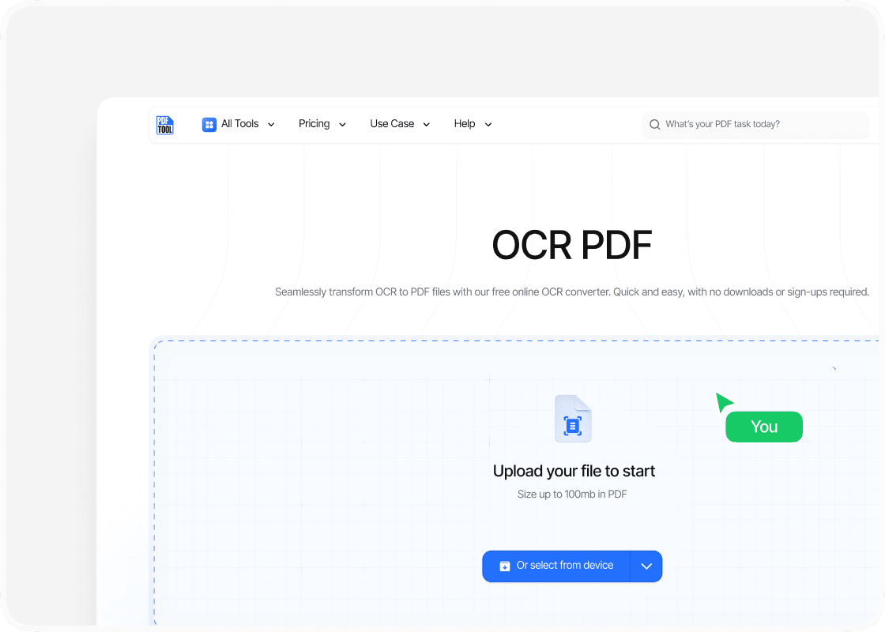Open the Pricing menu
Screen dimensions: 885x632
point(314,124)
